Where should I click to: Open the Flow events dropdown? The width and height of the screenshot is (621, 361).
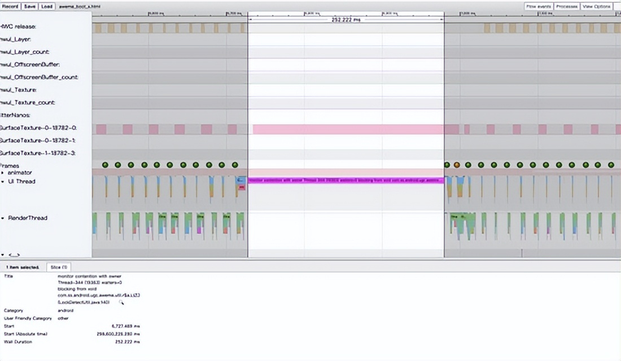(x=539, y=6)
